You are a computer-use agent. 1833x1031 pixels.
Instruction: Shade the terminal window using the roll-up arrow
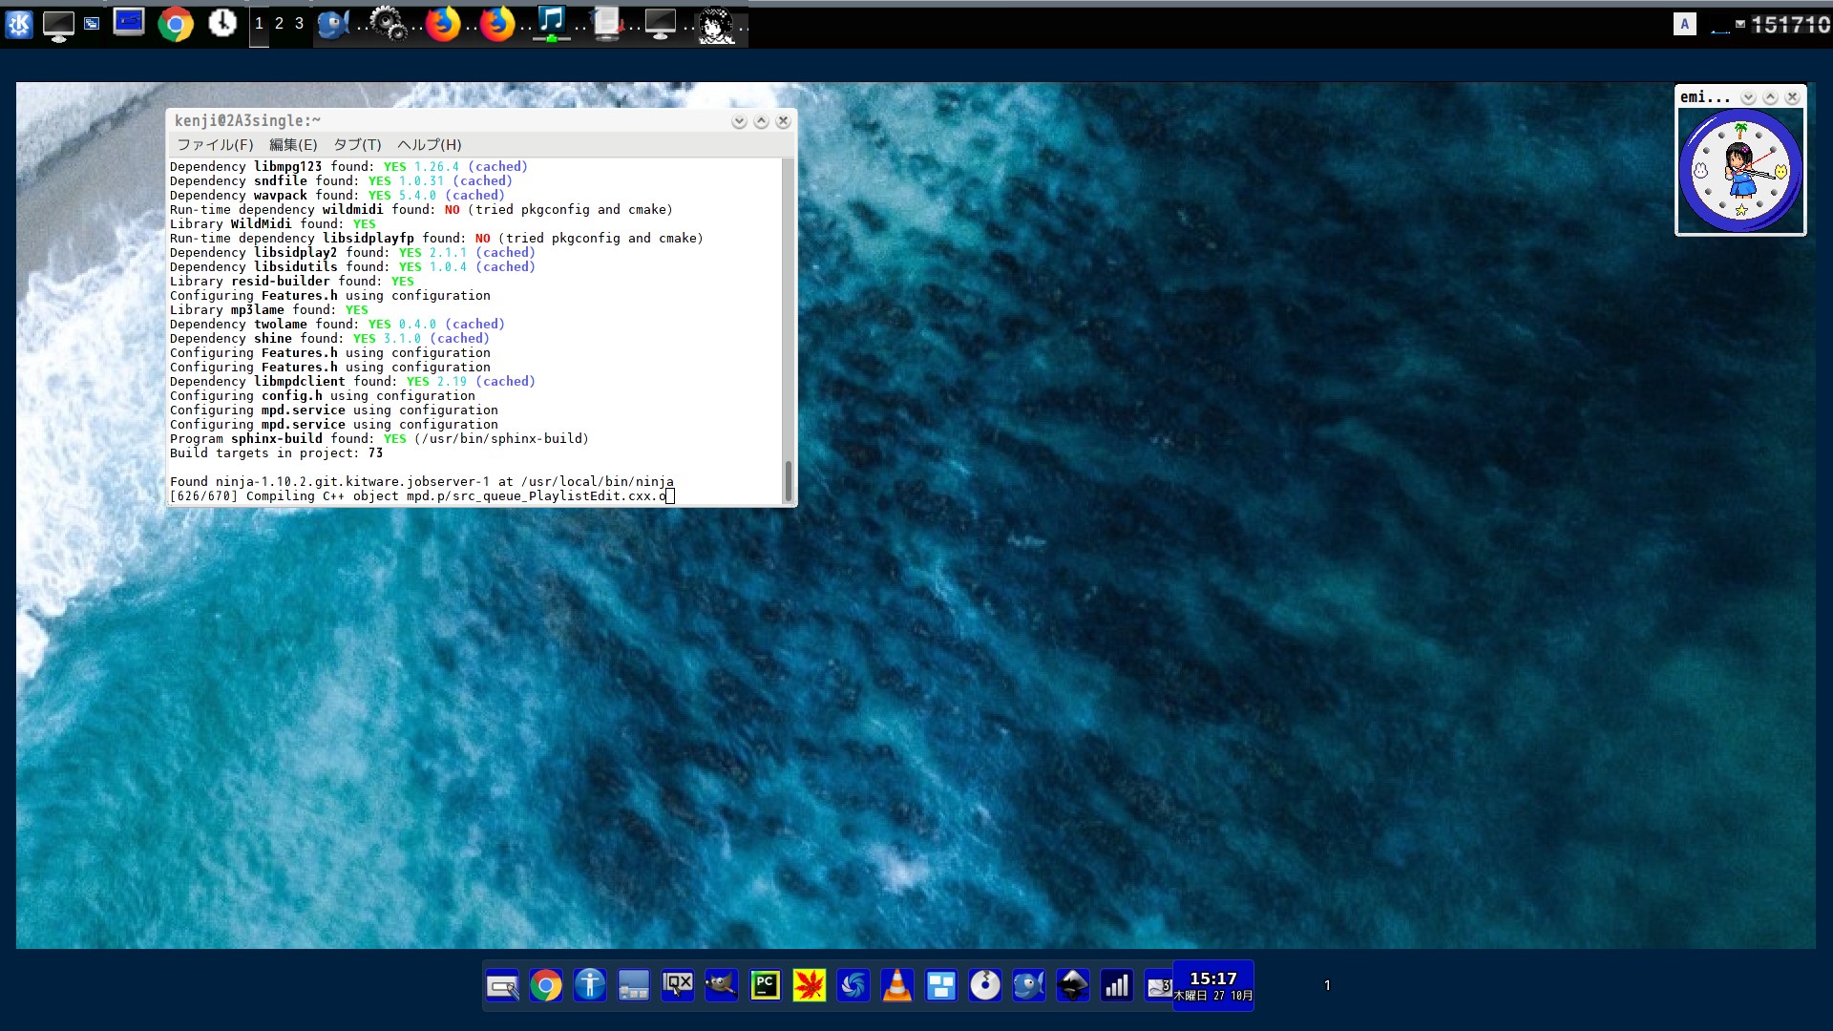click(760, 120)
